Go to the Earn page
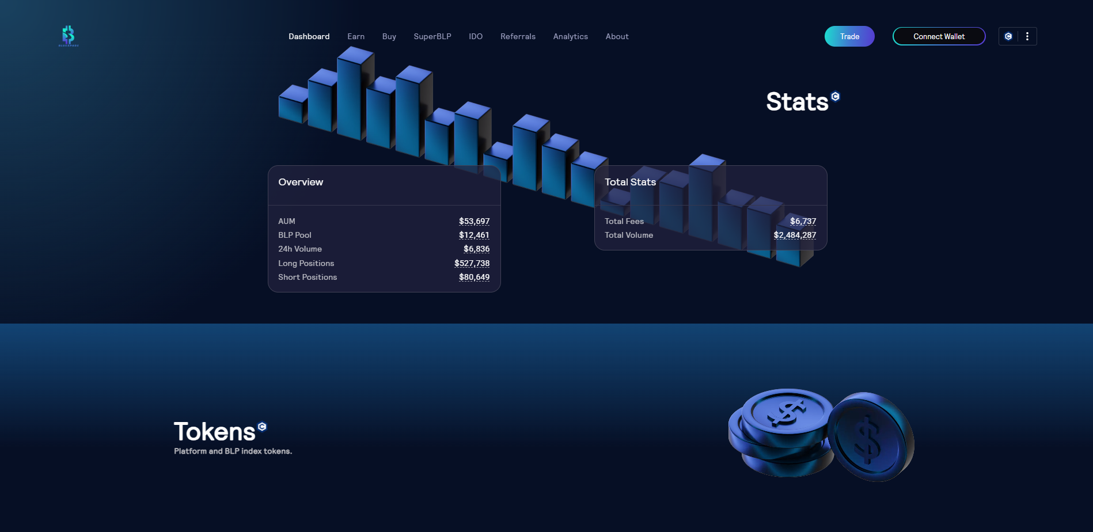The width and height of the screenshot is (1093, 532). [356, 36]
